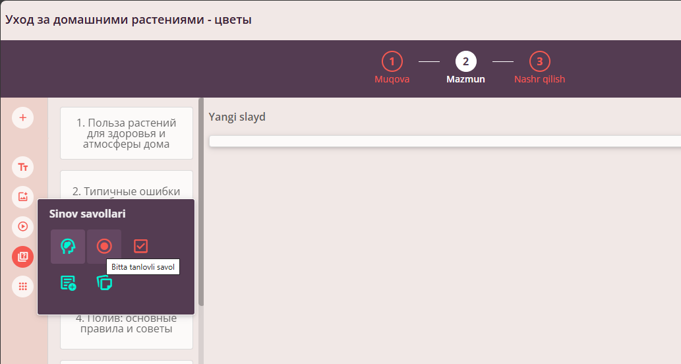
Task: Click the slide list vertical scrollbar
Action: 201,202
